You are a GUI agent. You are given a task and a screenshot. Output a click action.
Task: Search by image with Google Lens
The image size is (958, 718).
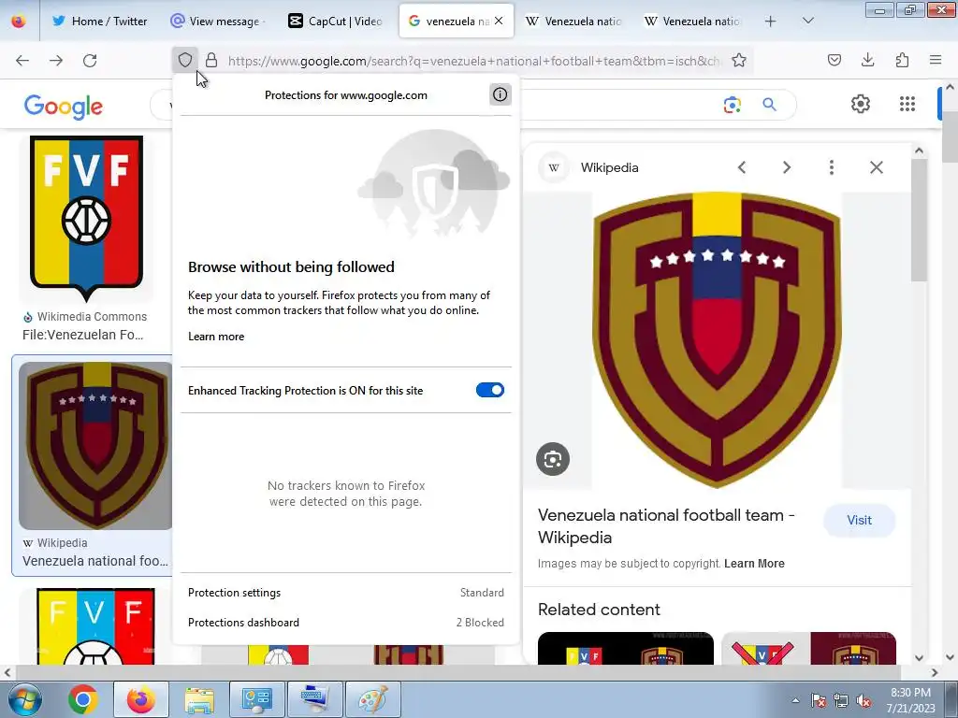732,105
